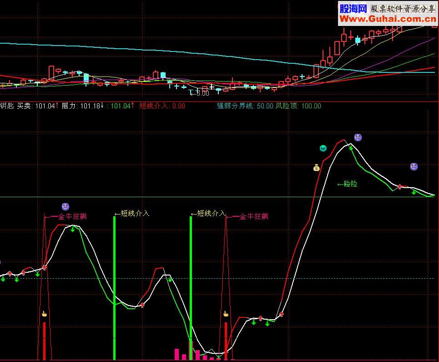439x362 pixels.
Task: Click the red up arrow left of the last sad face
Action: 400,186
